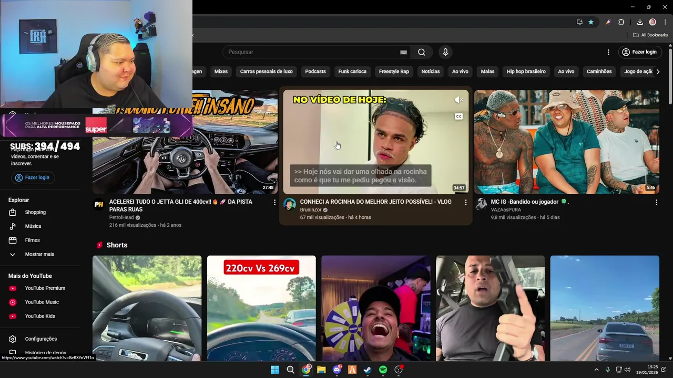Open the 220cv Vs 269cv short

pyautogui.click(x=261, y=309)
